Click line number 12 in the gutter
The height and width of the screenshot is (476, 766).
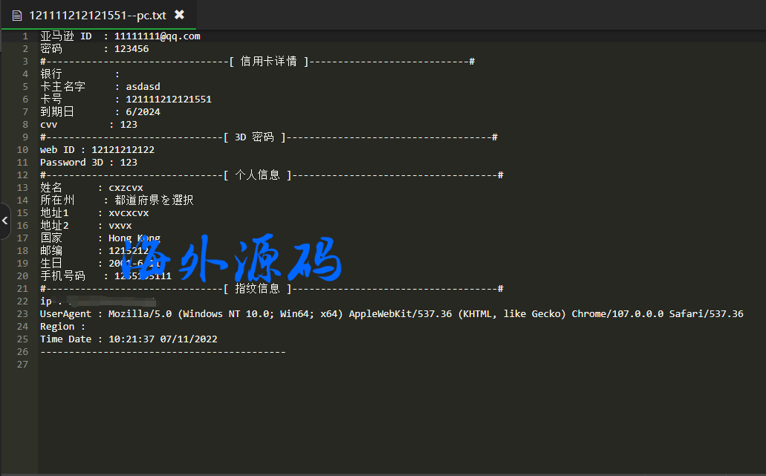pyautogui.click(x=23, y=175)
